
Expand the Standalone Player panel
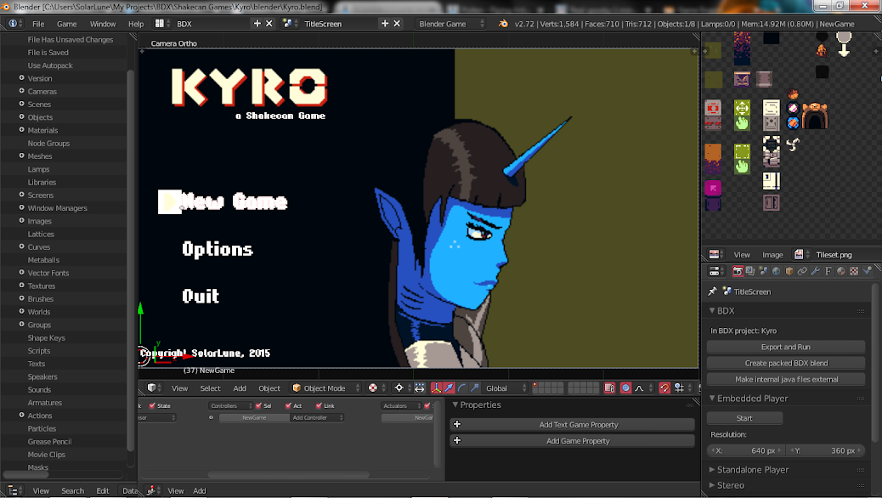(753, 469)
